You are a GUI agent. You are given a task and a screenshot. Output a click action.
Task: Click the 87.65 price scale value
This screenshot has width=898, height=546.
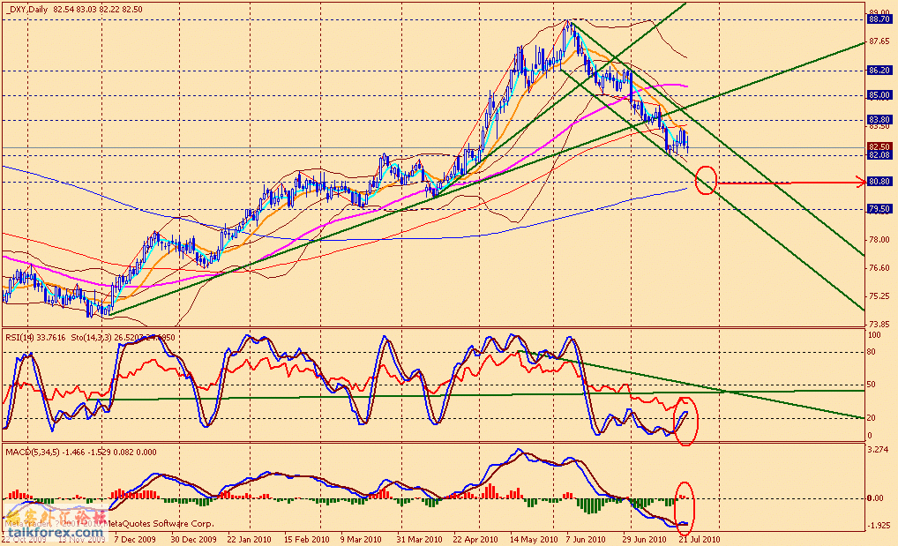pos(879,41)
